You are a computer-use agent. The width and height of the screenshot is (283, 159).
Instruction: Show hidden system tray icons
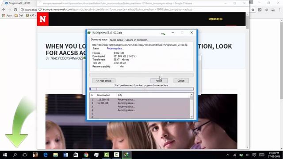[x=228, y=155]
